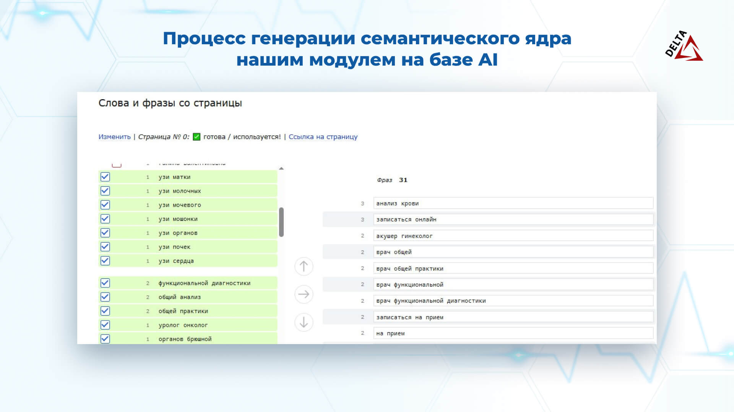The height and width of the screenshot is (412, 734).
Task: Click the green ready-status check icon
Action: click(x=196, y=137)
